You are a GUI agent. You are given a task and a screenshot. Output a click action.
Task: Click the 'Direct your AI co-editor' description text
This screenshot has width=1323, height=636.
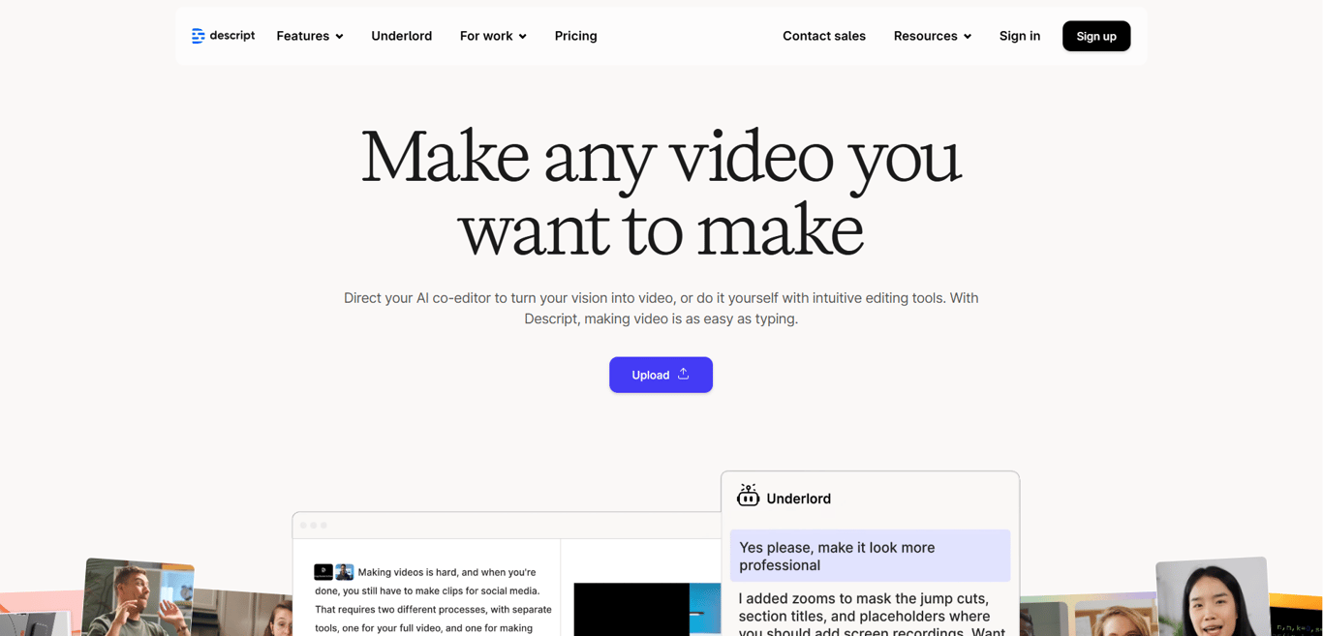661,308
